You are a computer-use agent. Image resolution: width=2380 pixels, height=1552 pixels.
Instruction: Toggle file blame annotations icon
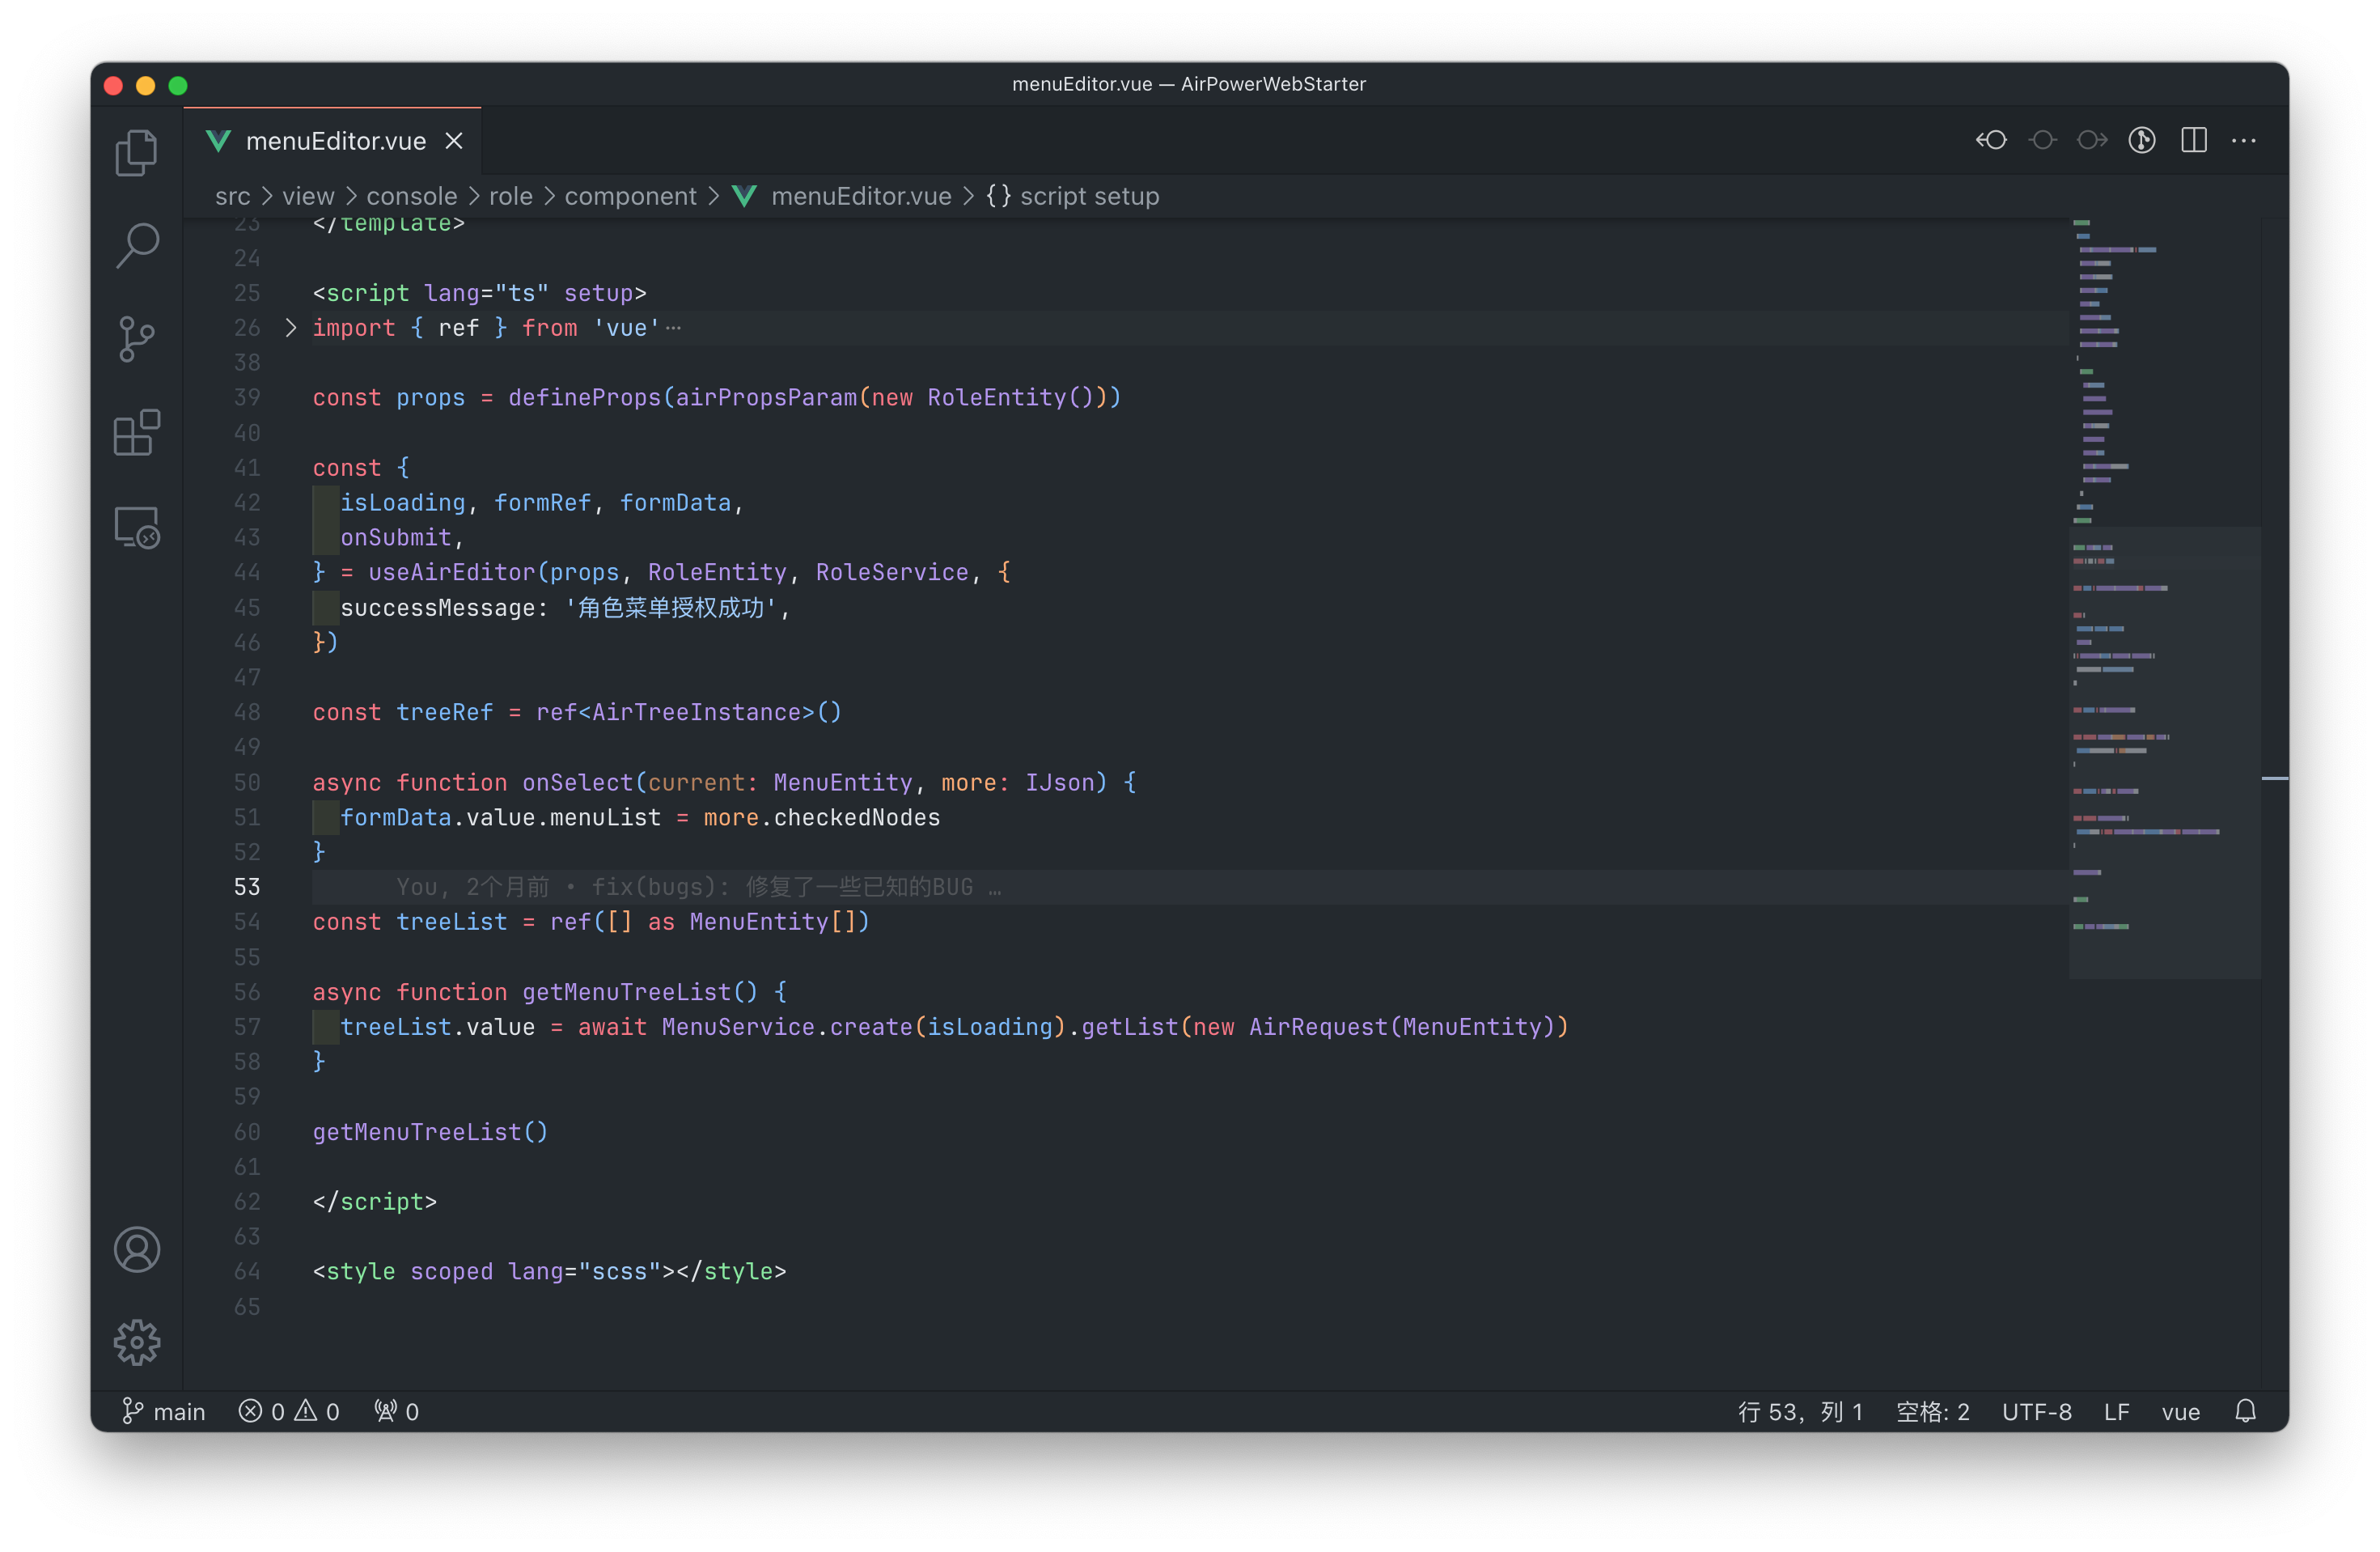tap(2141, 140)
